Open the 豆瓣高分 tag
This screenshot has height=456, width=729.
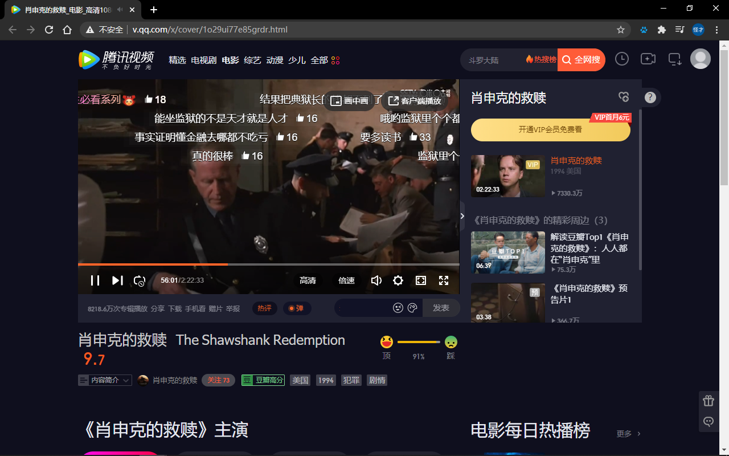point(263,380)
